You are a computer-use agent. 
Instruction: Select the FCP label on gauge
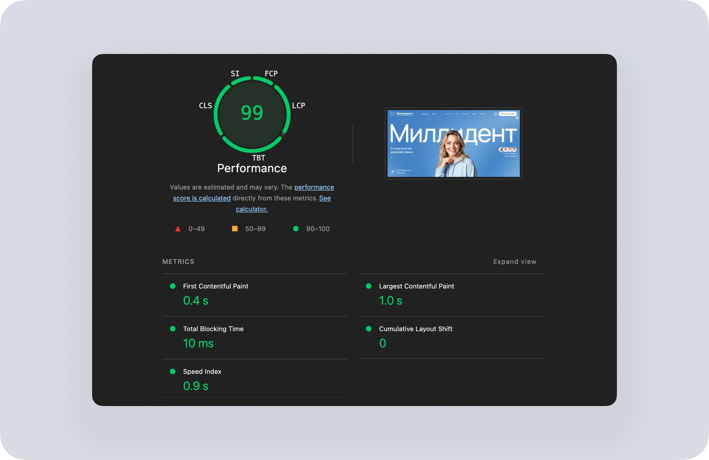pyautogui.click(x=271, y=73)
